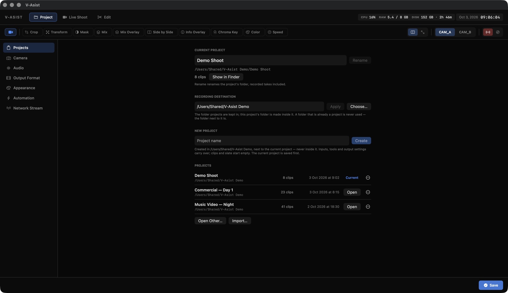Viewport: 508px width, 293px height.
Task: Click the blue camera icon in toolbar
Action: coord(11,32)
